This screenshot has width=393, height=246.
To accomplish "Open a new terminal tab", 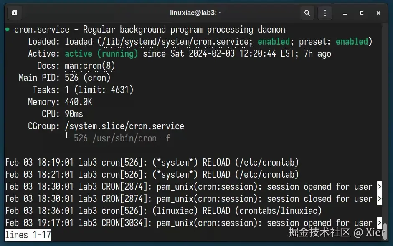I will (14, 13).
